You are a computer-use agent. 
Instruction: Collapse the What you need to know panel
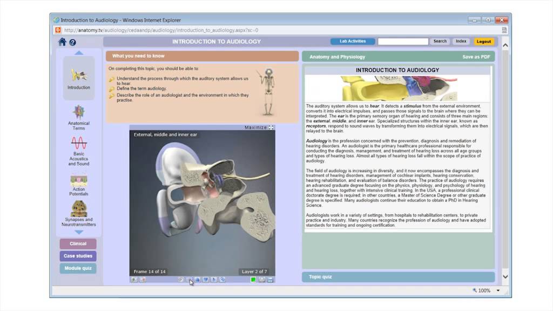pyautogui.click(x=202, y=56)
